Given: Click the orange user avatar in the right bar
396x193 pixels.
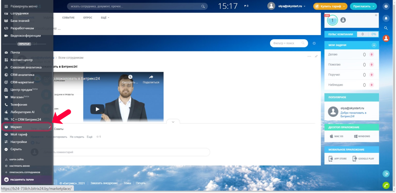Looking at the screenshot, I should click(x=386, y=38).
